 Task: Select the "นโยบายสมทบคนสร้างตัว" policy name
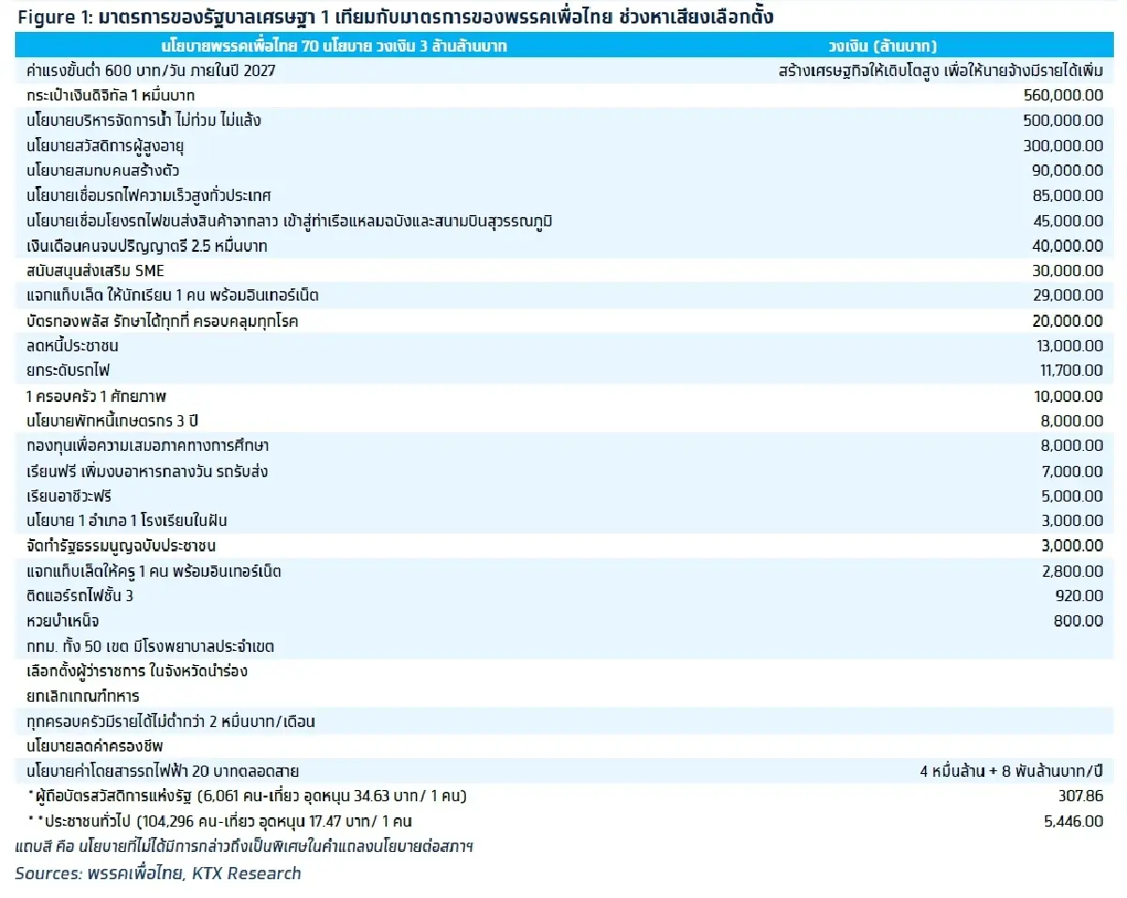[103, 170]
